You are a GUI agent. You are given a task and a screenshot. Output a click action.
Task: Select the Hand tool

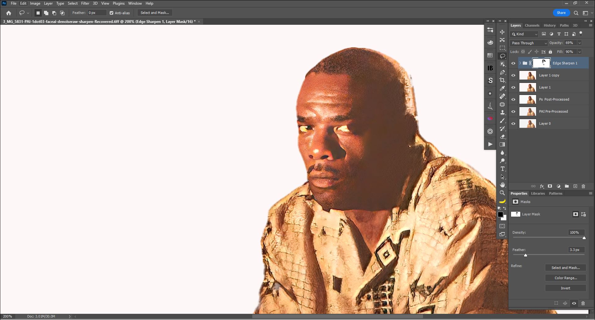click(502, 185)
